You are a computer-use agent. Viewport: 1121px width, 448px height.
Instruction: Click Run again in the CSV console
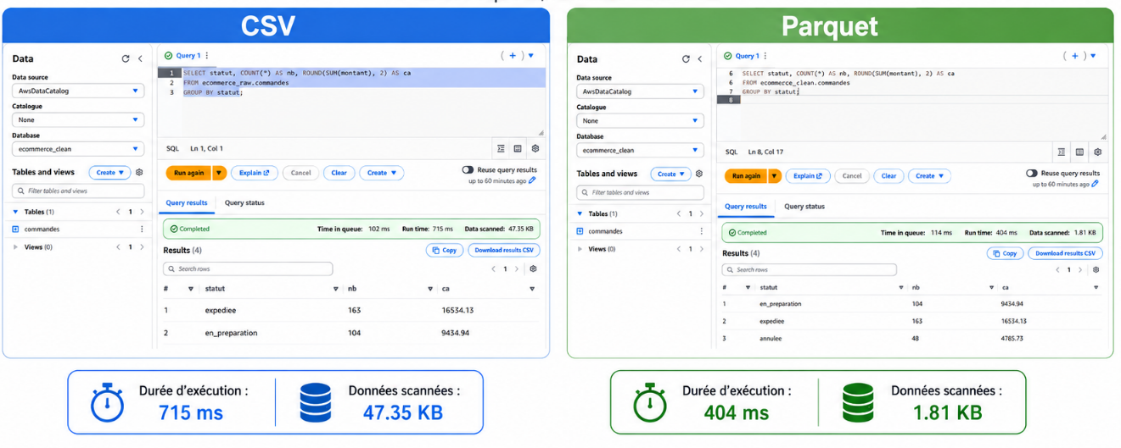(x=188, y=173)
